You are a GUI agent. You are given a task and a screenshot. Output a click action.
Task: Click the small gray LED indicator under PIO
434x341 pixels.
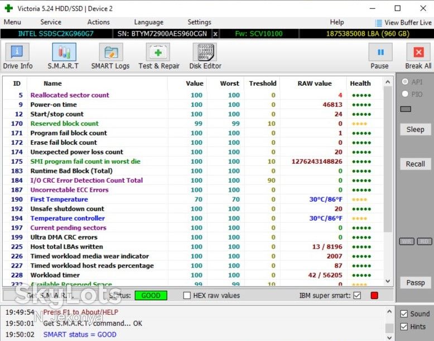pos(406,109)
